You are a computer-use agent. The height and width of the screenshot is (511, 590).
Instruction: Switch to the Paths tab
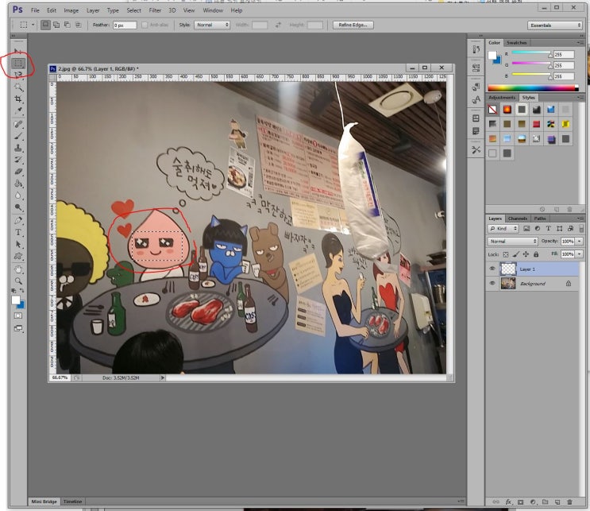coord(540,219)
